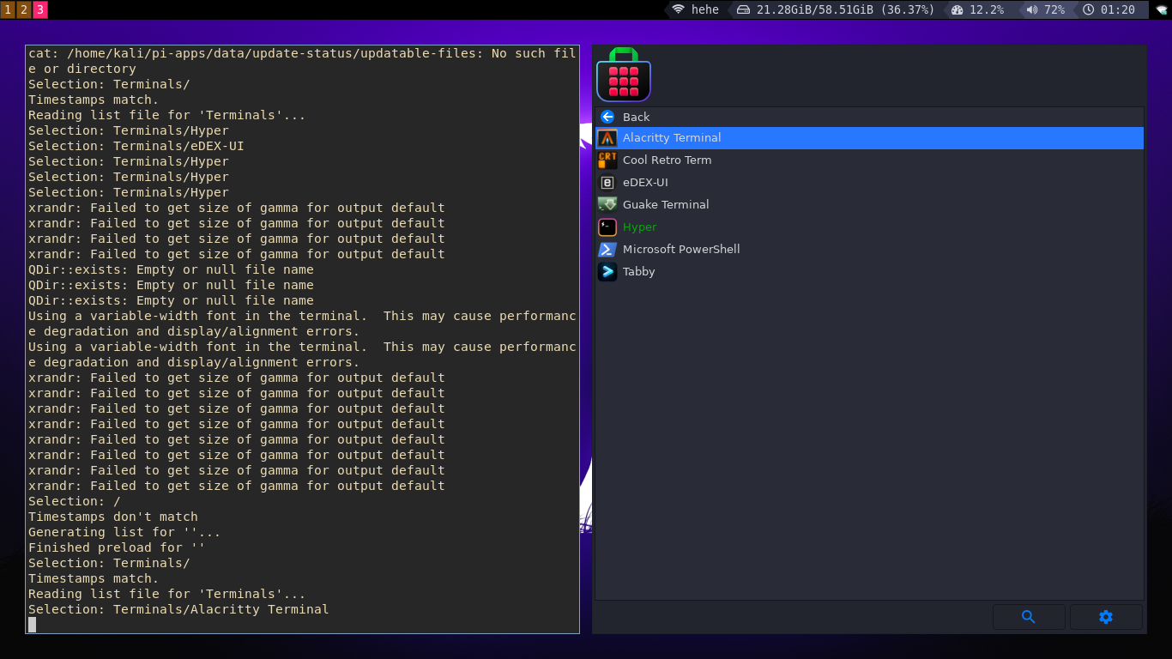Viewport: 1172px width, 659px height.
Task: Select the Back list entry label
Action: 636,117
